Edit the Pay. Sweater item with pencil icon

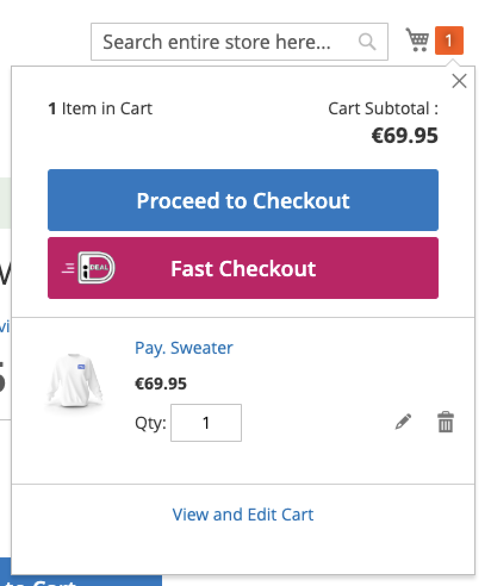tap(403, 422)
